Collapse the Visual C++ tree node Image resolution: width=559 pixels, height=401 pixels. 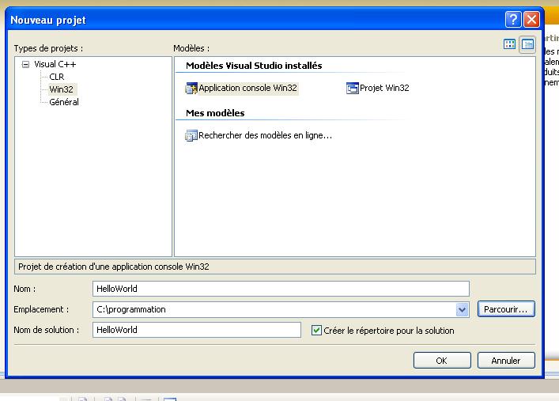[25, 64]
